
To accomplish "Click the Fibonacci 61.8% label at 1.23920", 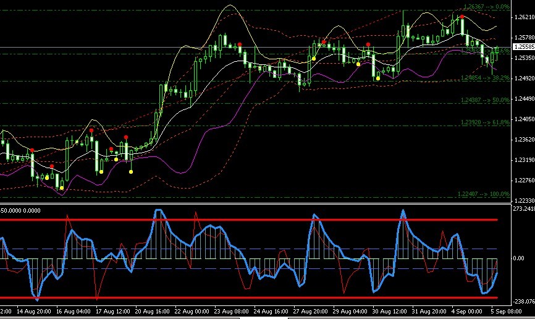I will coord(485,122).
